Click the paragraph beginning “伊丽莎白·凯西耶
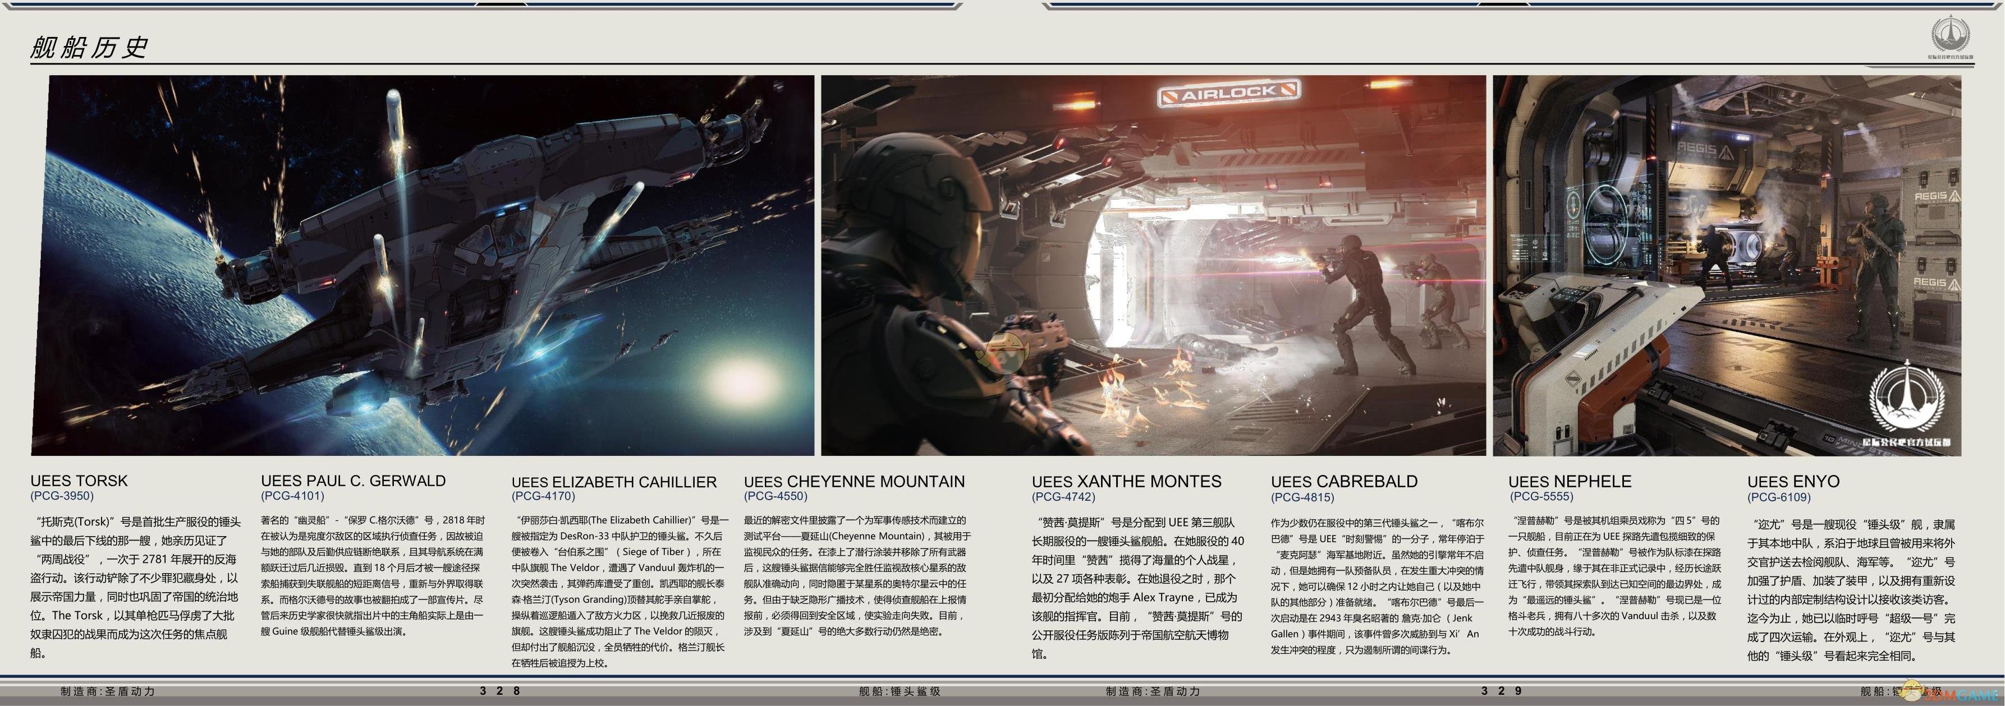 click(x=620, y=591)
